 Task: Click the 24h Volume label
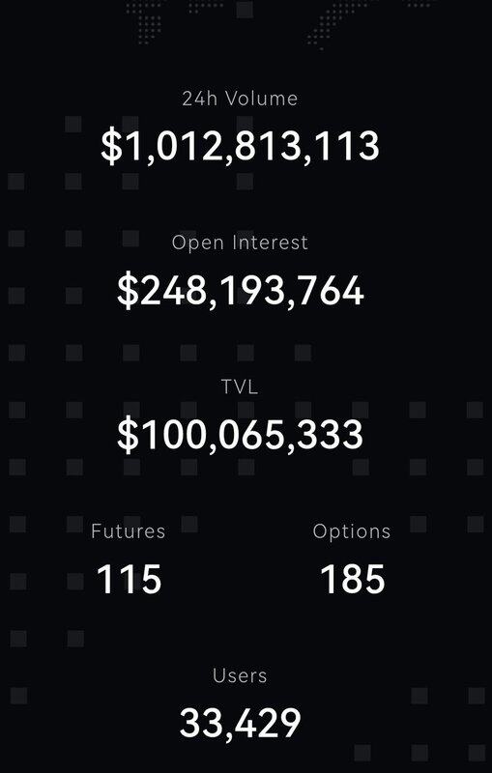coord(240,99)
